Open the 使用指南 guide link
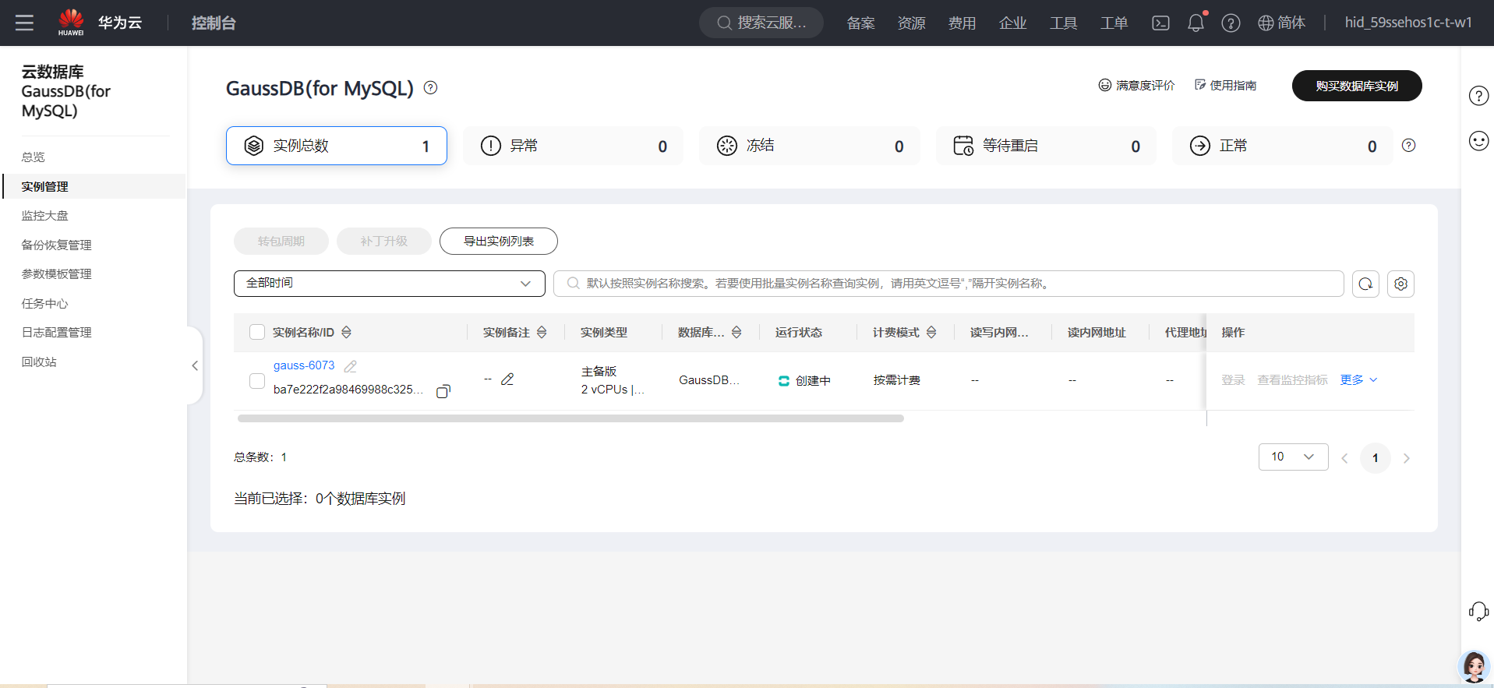This screenshot has height=688, width=1494. click(x=1225, y=85)
